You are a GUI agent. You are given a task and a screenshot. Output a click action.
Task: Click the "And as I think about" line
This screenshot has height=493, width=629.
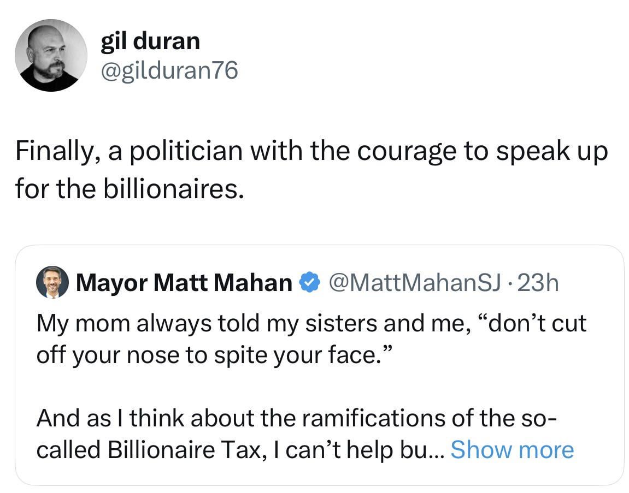[x=296, y=418]
